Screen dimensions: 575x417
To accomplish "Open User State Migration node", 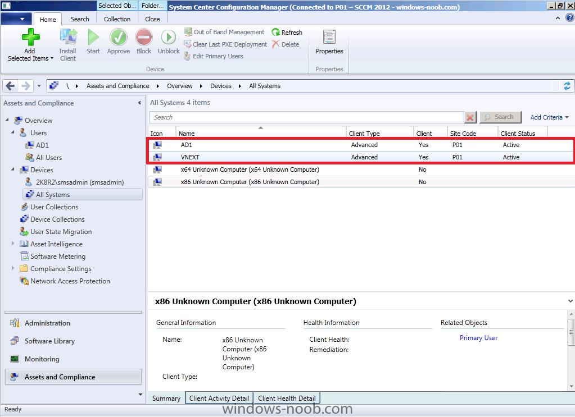I will 61,232.
